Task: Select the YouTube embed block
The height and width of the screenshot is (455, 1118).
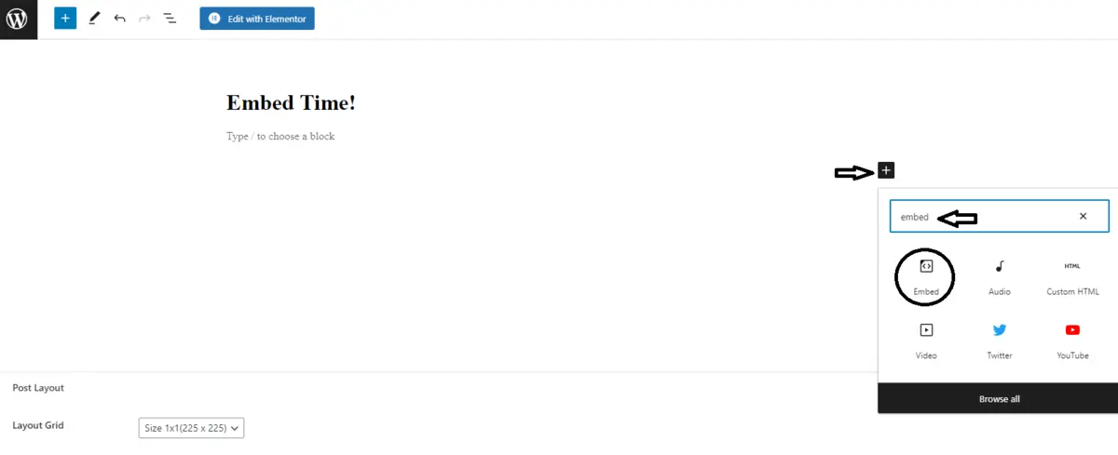Action: (x=1072, y=341)
